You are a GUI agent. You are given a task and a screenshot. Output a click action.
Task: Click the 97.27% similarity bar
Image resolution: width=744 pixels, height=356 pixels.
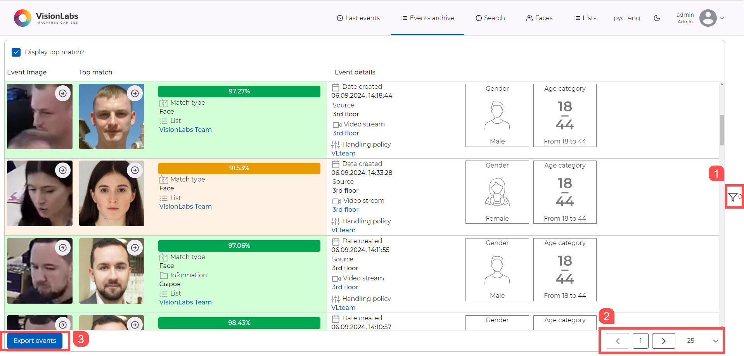click(239, 92)
